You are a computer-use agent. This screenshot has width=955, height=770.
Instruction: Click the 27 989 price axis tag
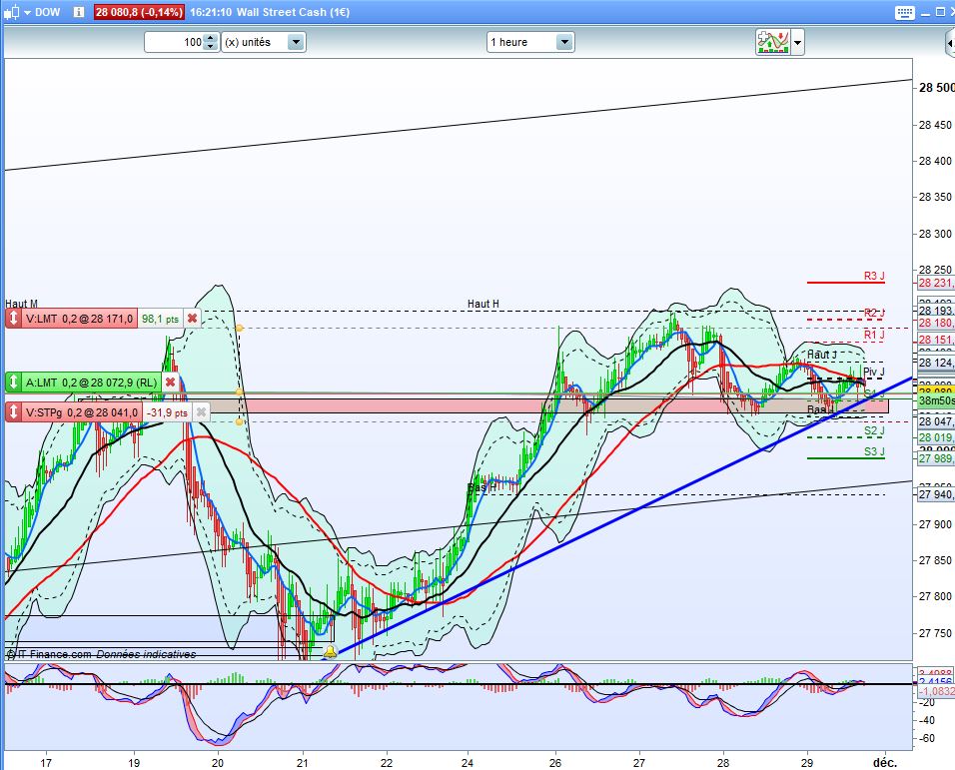click(935, 458)
